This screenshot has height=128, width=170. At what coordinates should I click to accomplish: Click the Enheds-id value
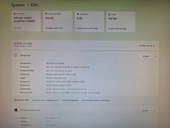pyautogui.click(x=65, y=82)
